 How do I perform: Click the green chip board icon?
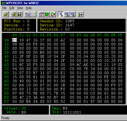(x=47, y=14)
